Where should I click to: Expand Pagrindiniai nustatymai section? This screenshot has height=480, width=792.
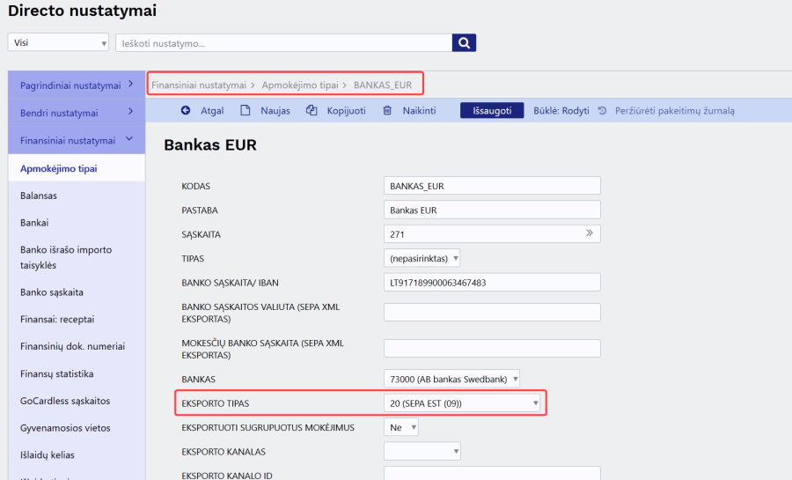[x=77, y=85]
